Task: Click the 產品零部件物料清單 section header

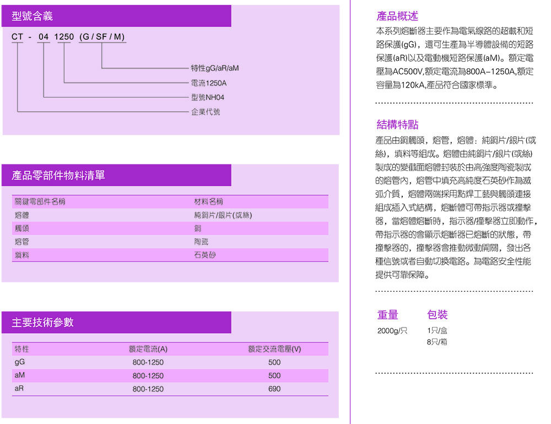Action: point(58,176)
